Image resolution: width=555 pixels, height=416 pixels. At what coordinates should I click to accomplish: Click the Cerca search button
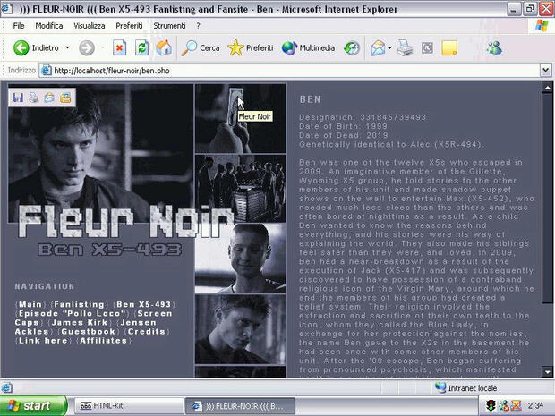pyautogui.click(x=201, y=47)
